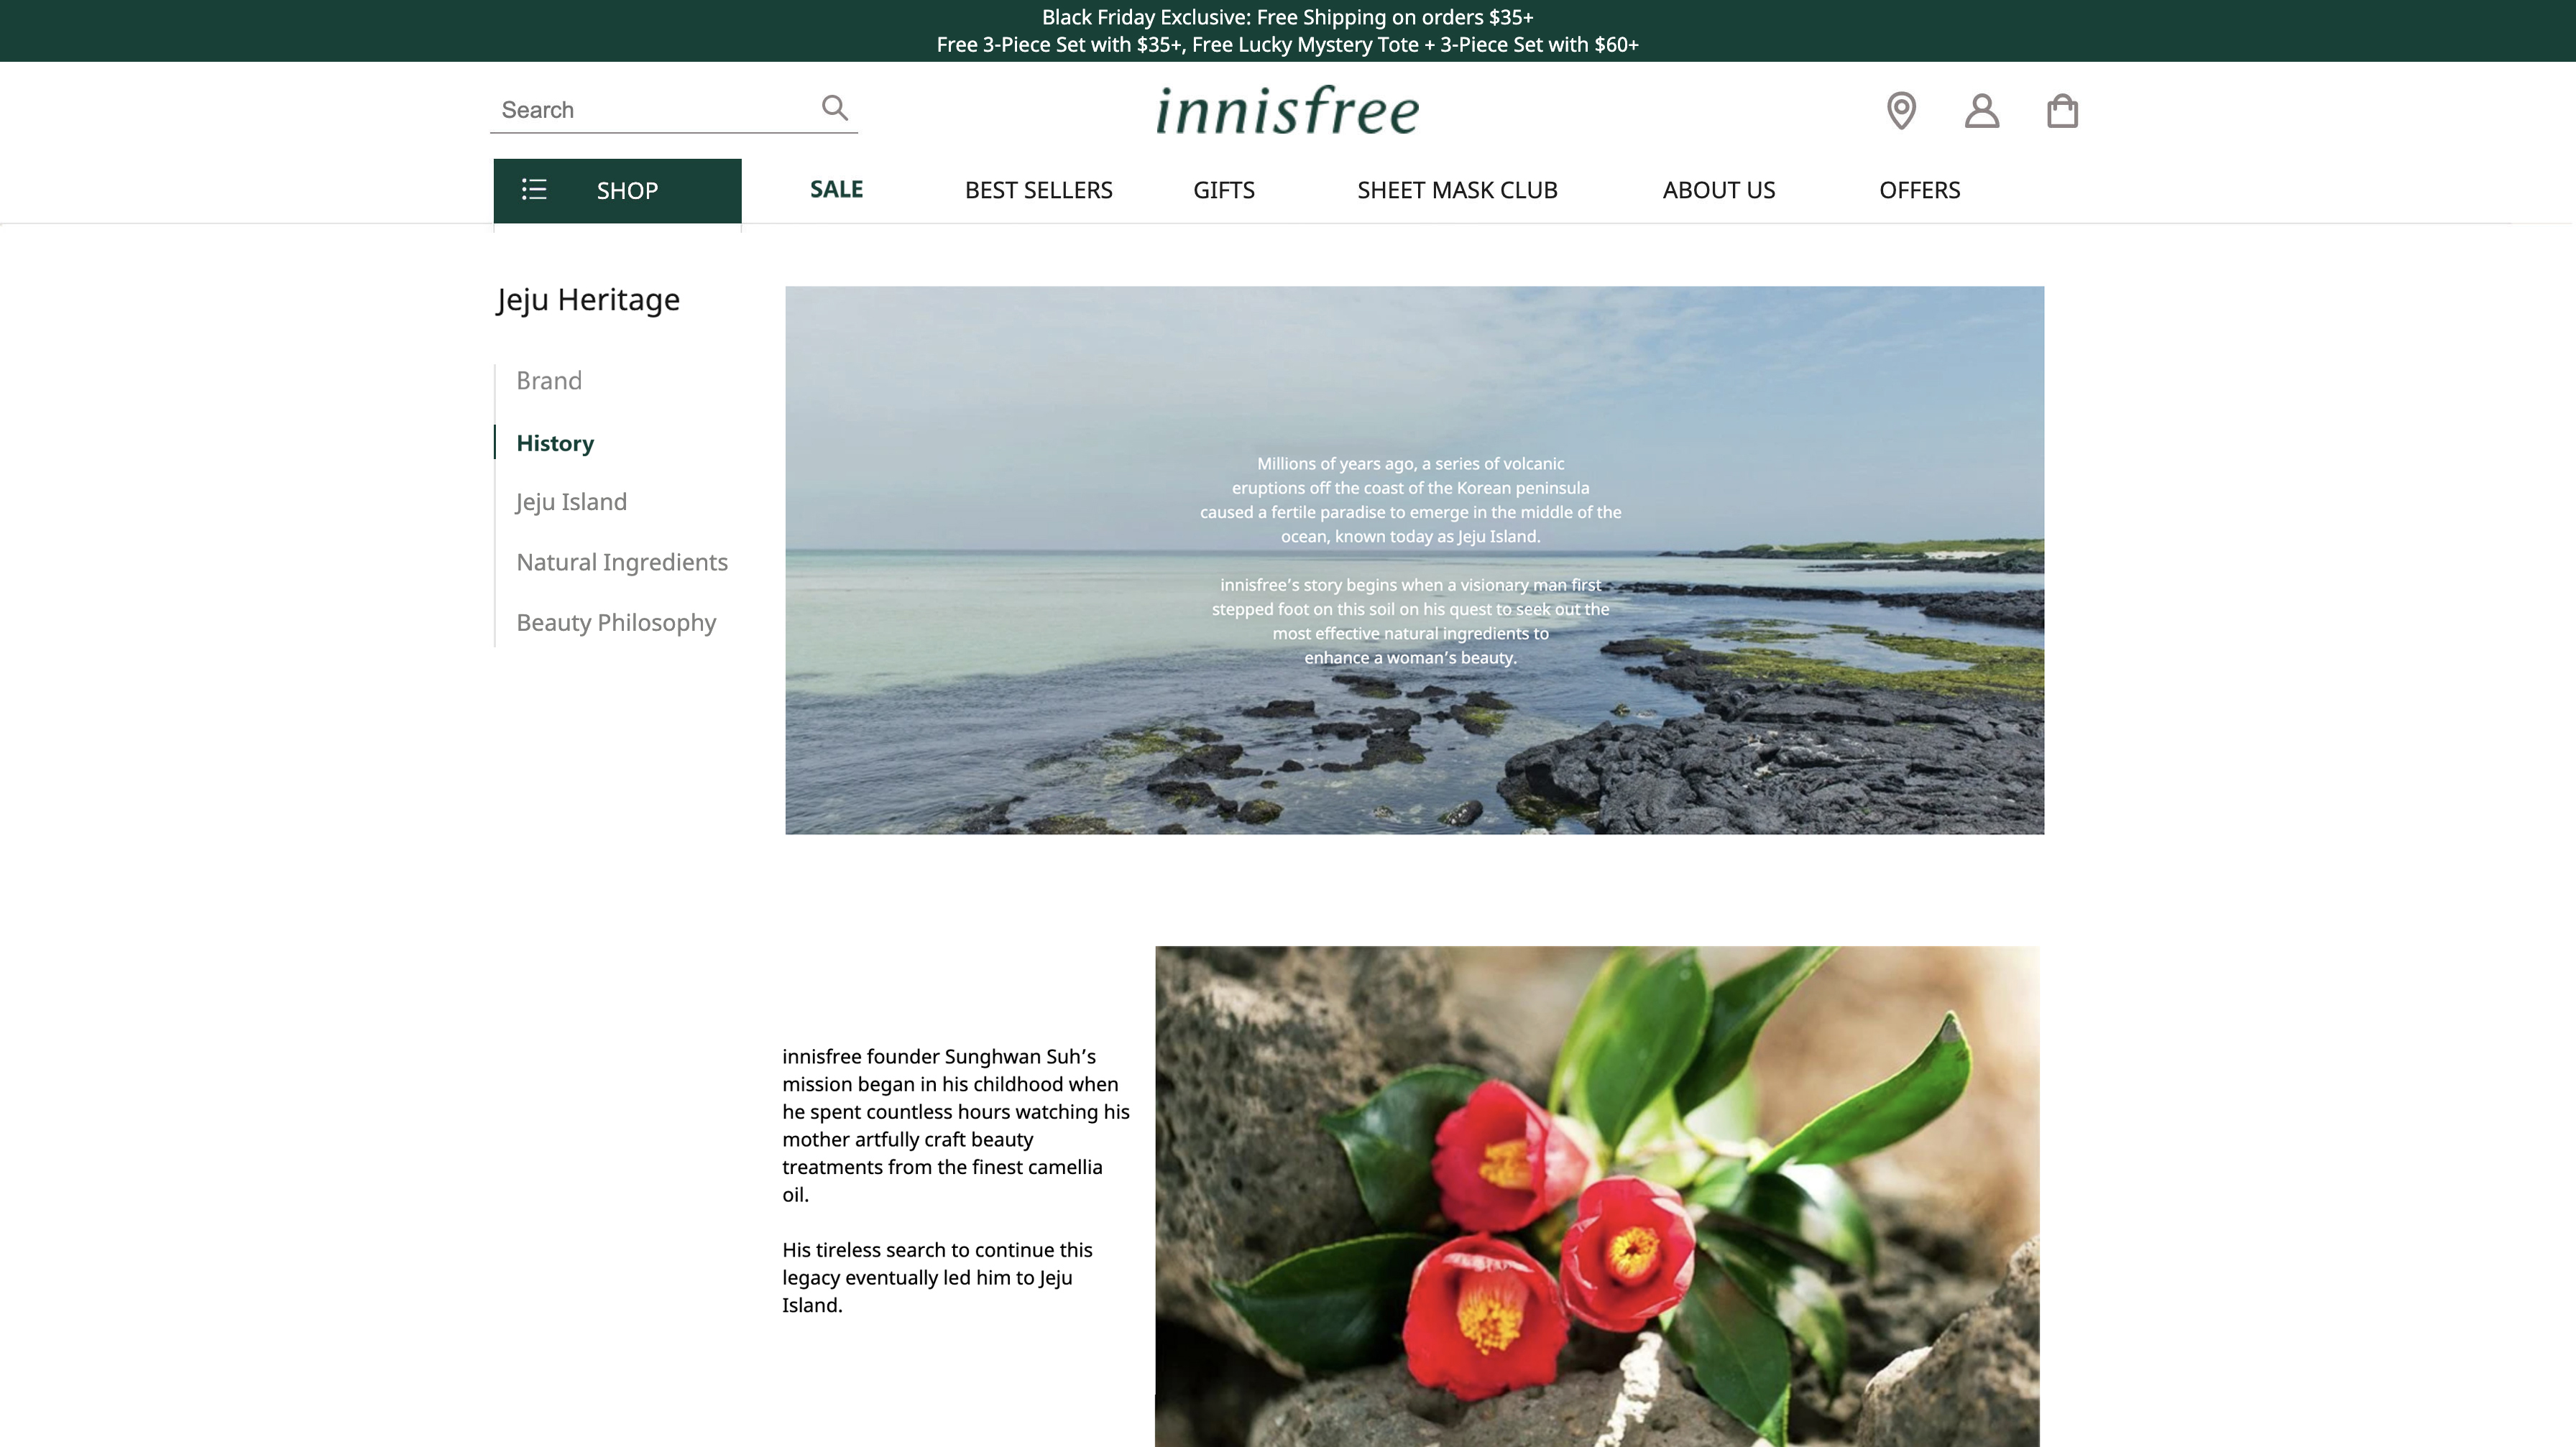This screenshot has width=2576, height=1447.
Task: Open the BEST SELLERS menu
Action: pyautogui.click(x=1038, y=190)
